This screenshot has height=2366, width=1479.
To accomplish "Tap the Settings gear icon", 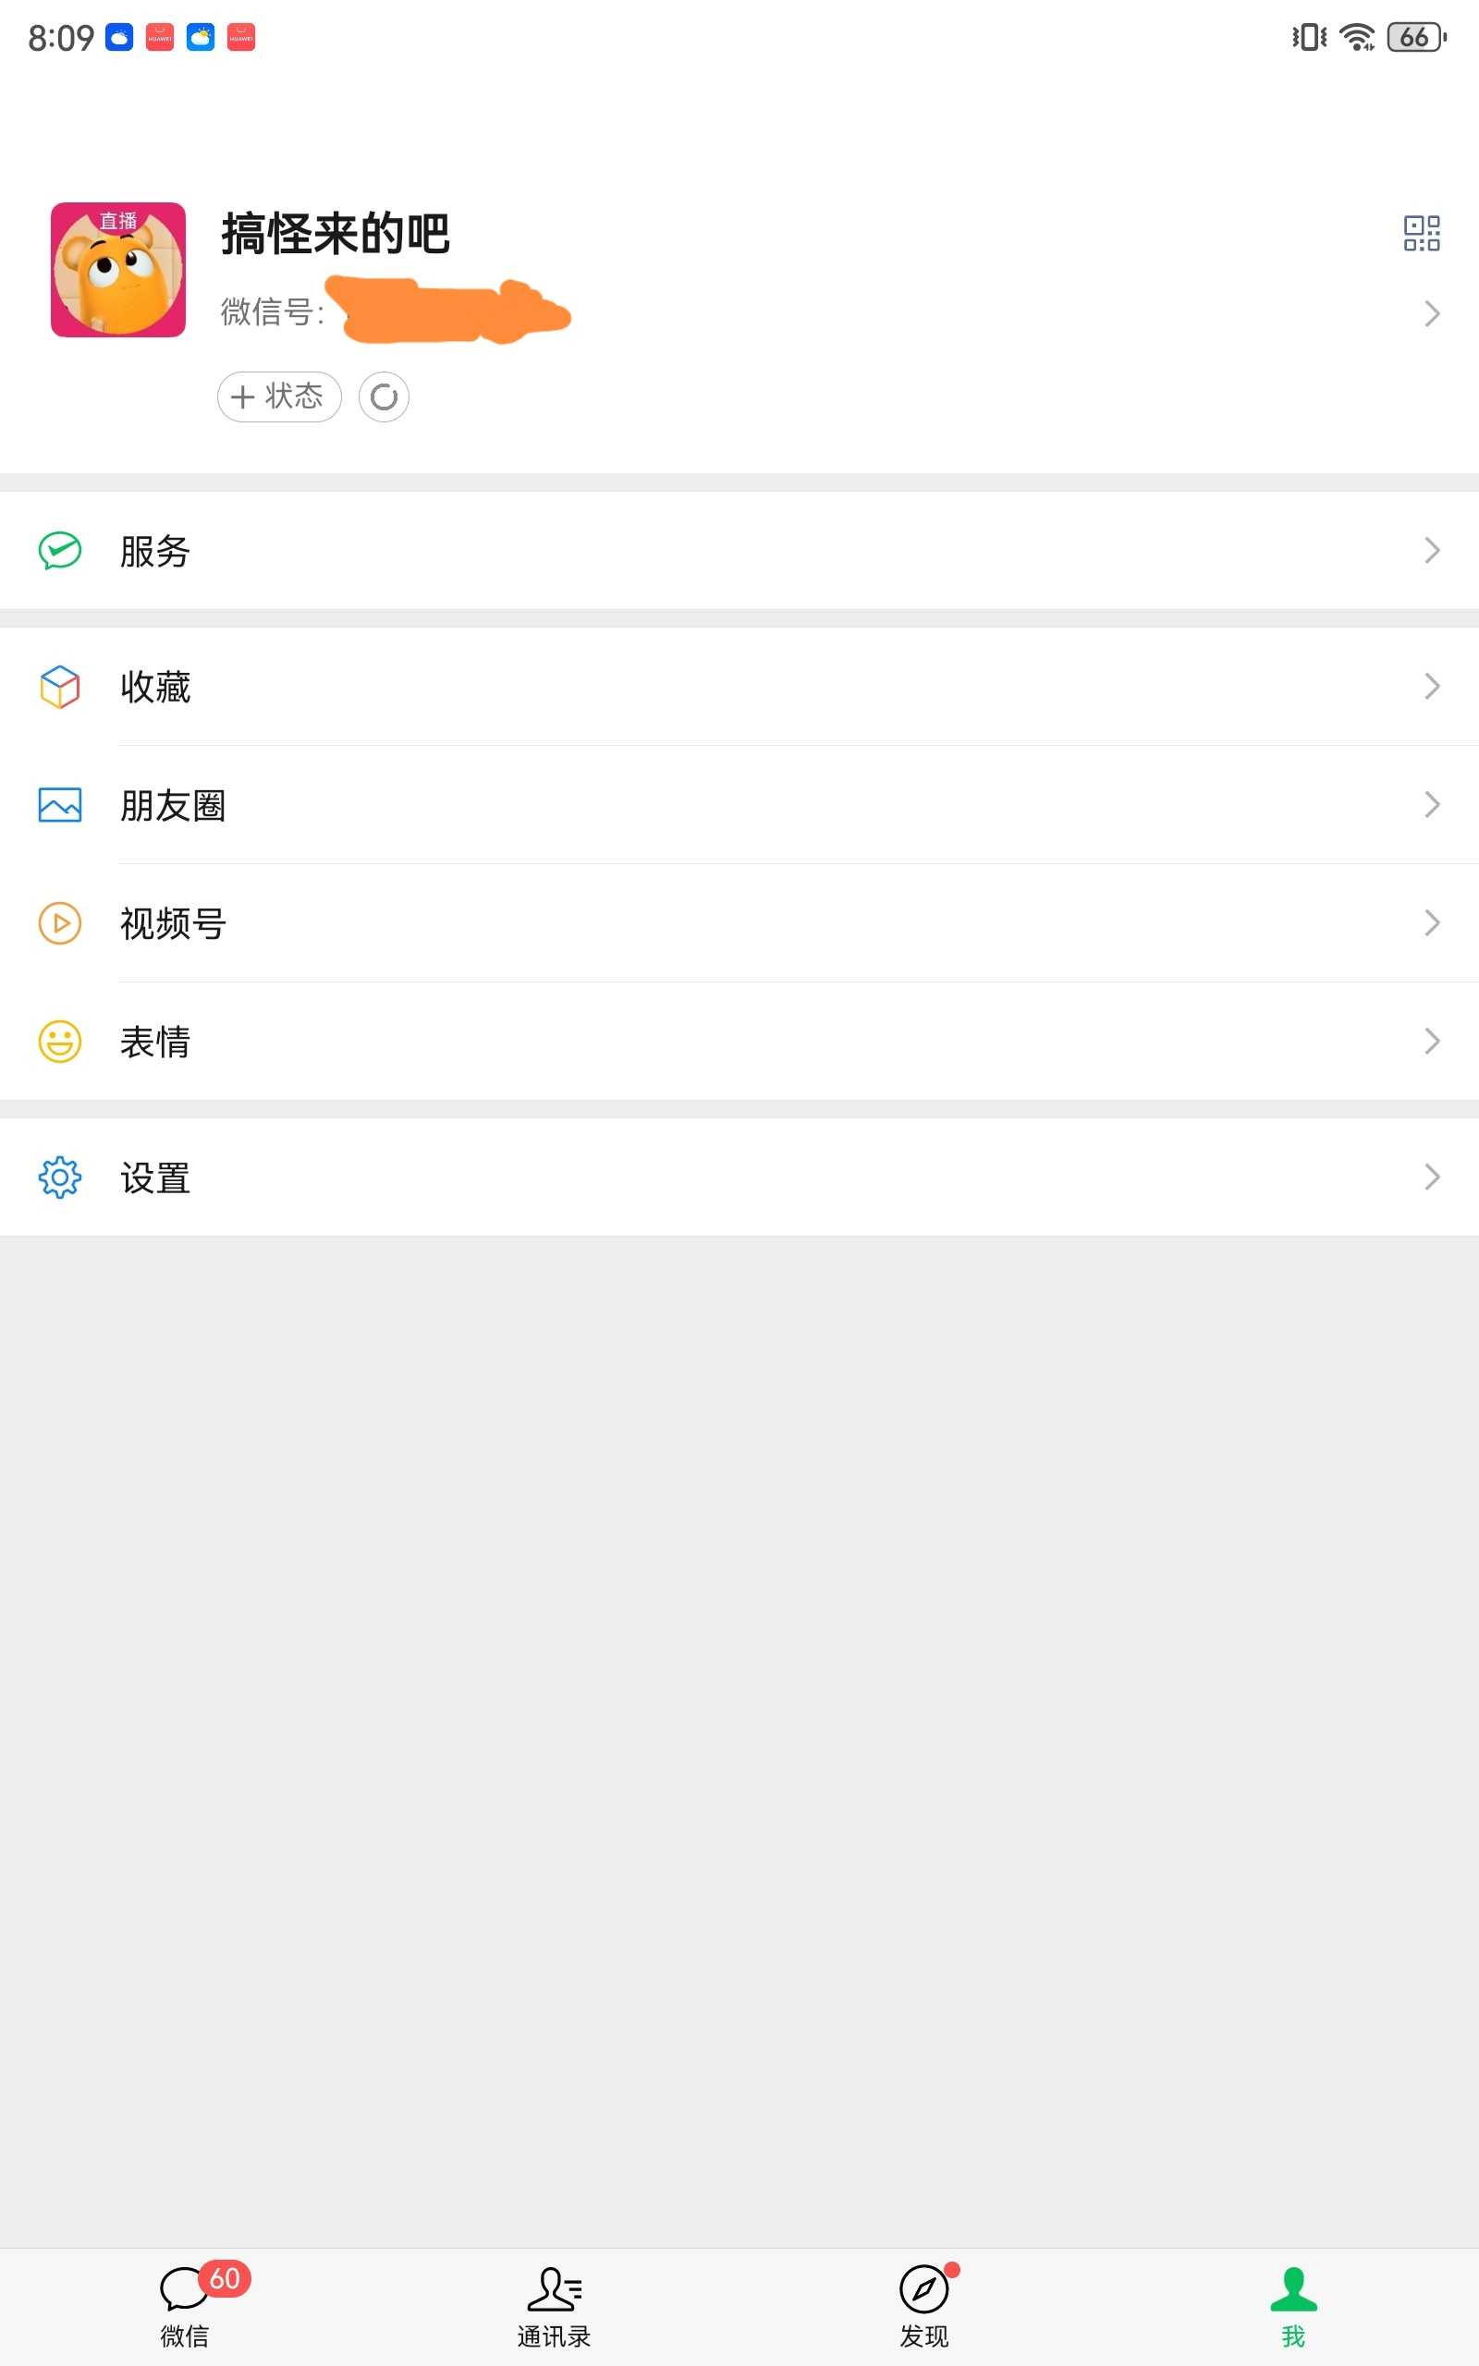I will click(x=60, y=1177).
